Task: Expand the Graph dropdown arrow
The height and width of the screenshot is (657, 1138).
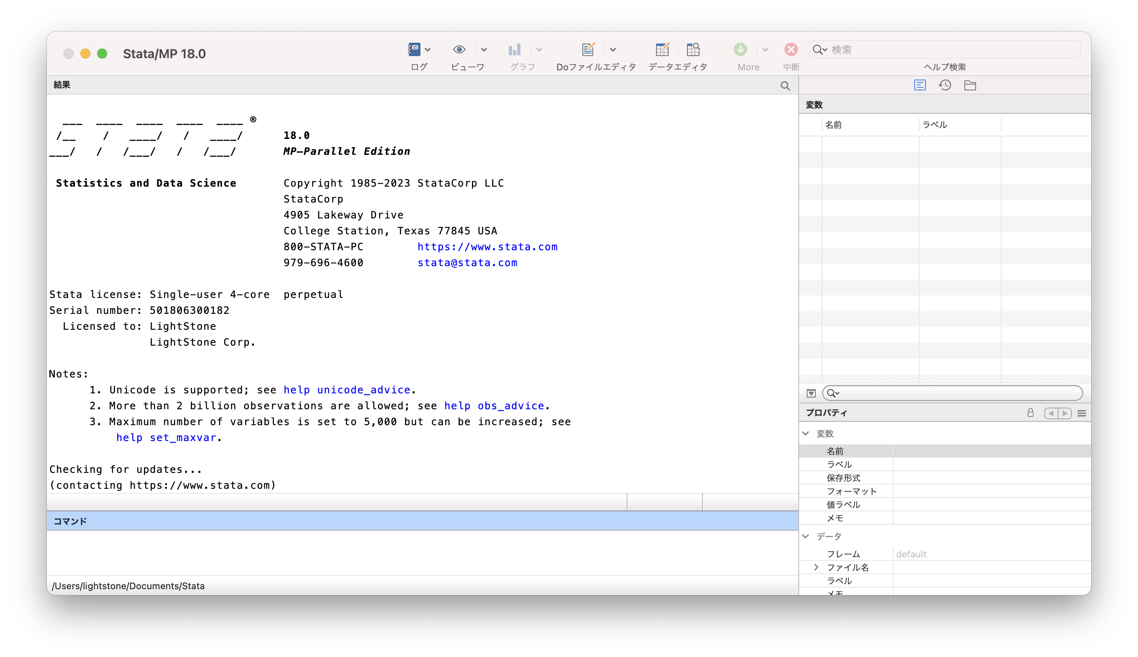Action: click(539, 50)
